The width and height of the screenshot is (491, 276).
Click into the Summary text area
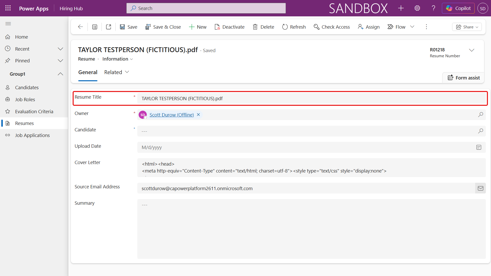click(x=311, y=229)
